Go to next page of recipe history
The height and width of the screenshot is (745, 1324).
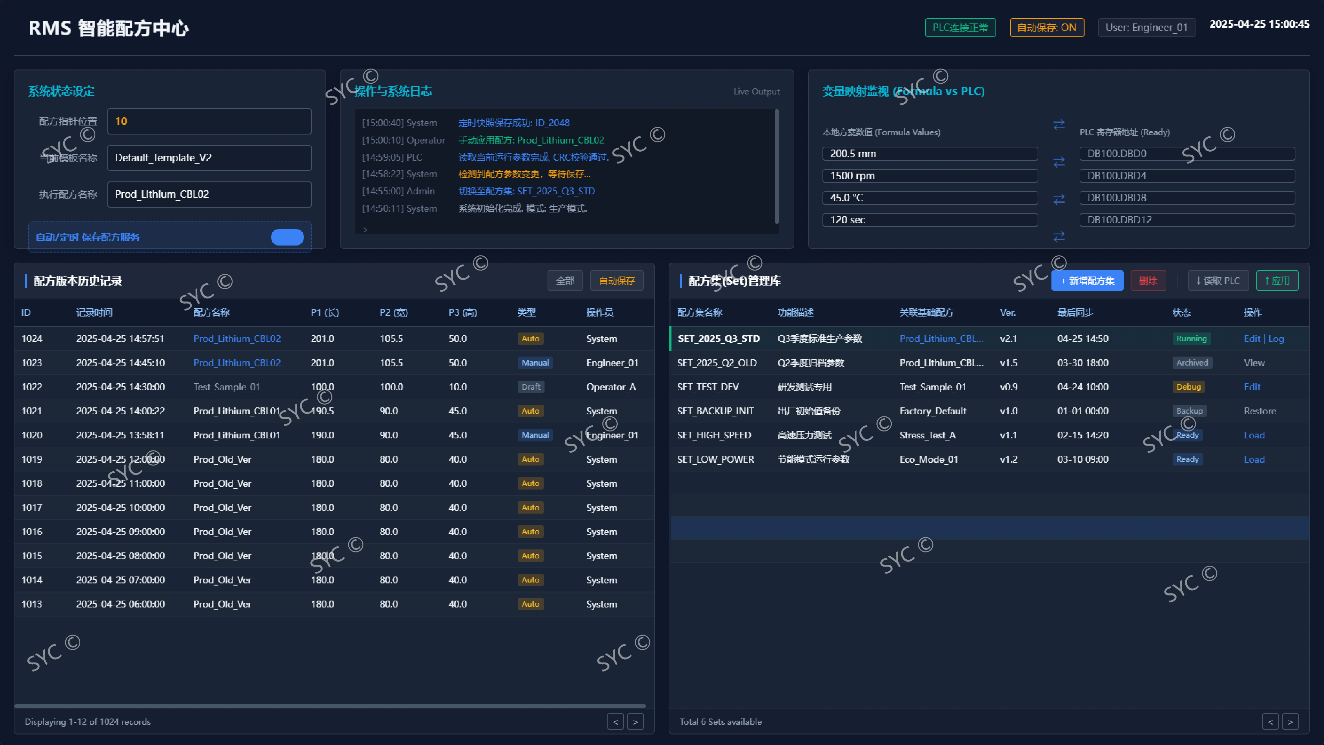[635, 721]
